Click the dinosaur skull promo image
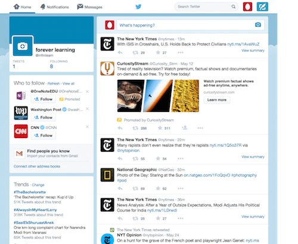Screen dimensions: 298x244 (131, 96)
